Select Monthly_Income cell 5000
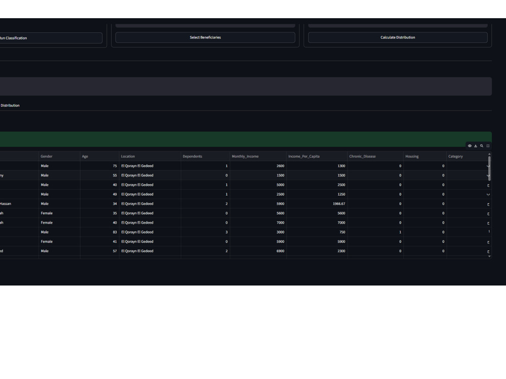Image resolution: width=506 pixels, height=379 pixels. coord(258,184)
